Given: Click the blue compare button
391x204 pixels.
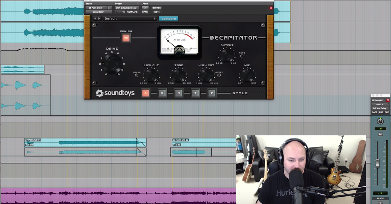Looking at the screenshot, I should tap(168, 19).
